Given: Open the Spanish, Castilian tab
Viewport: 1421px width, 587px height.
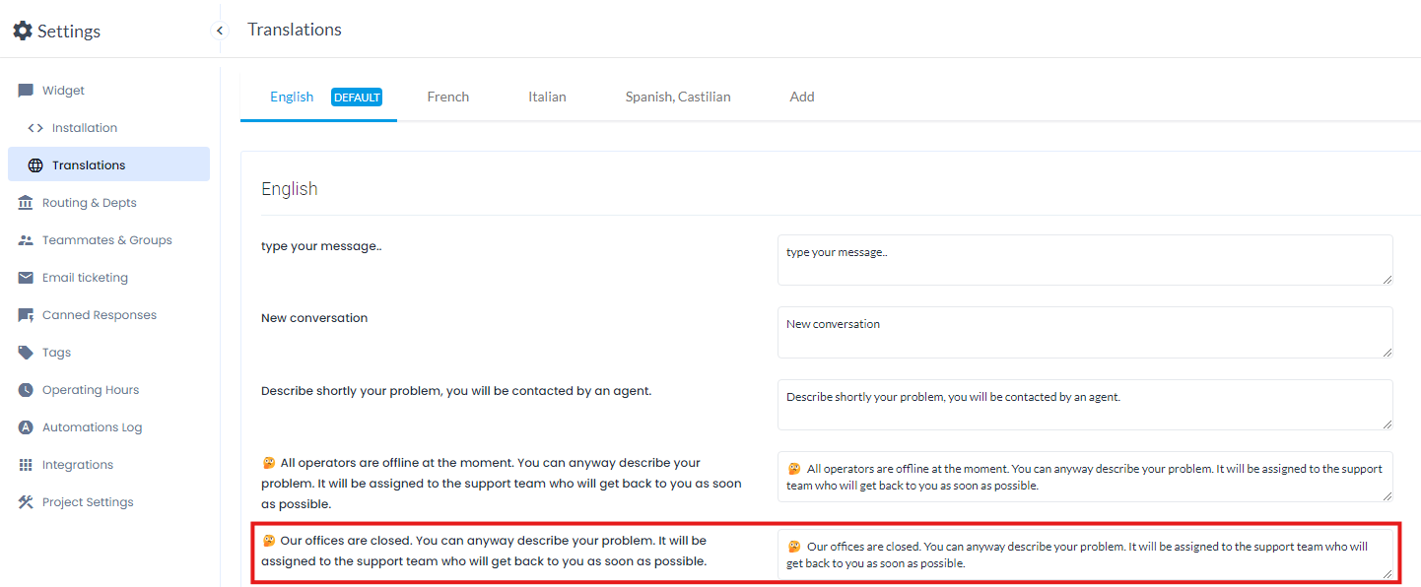Looking at the screenshot, I should point(678,97).
